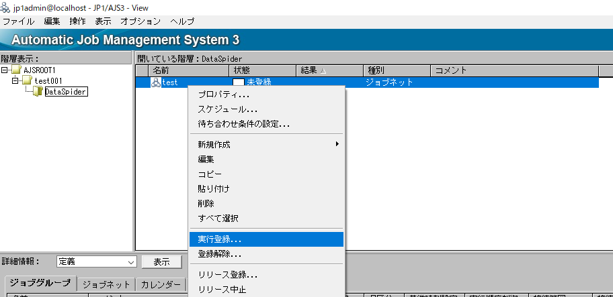Image resolution: width=613 pixels, height=297 pixels.
Task: Sort by the 種別 column header
Action: pyautogui.click(x=397, y=70)
